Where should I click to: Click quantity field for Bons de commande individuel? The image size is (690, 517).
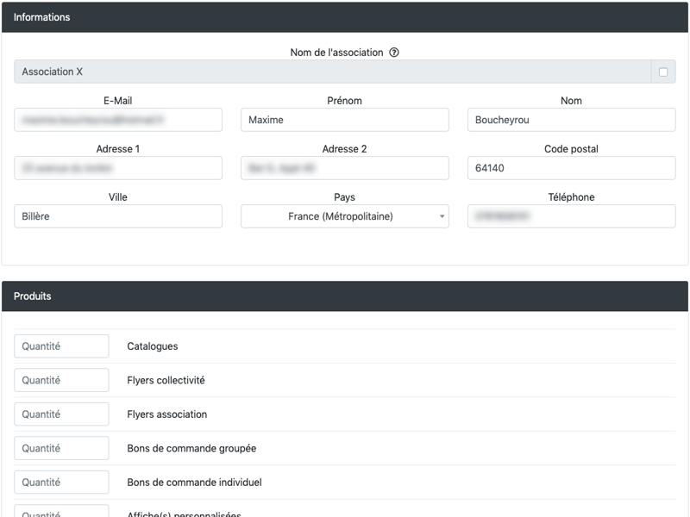61,483
